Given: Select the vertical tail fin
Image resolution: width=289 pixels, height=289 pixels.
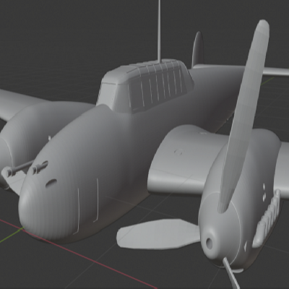Looking at the screenshot, I should 198,50.
